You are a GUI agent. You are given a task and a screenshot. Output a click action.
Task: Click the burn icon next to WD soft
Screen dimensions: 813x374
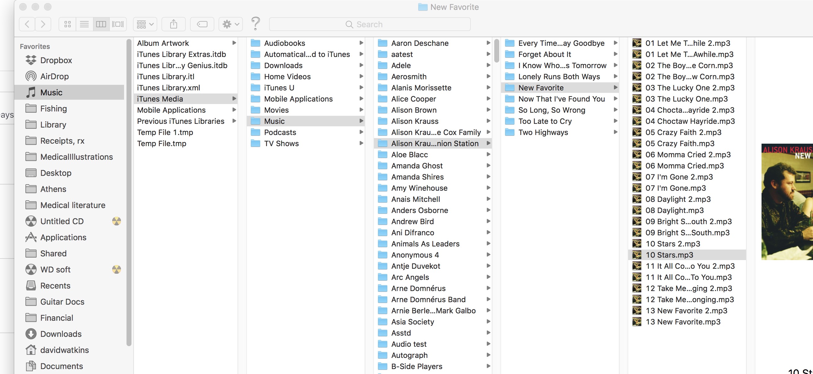117,269
